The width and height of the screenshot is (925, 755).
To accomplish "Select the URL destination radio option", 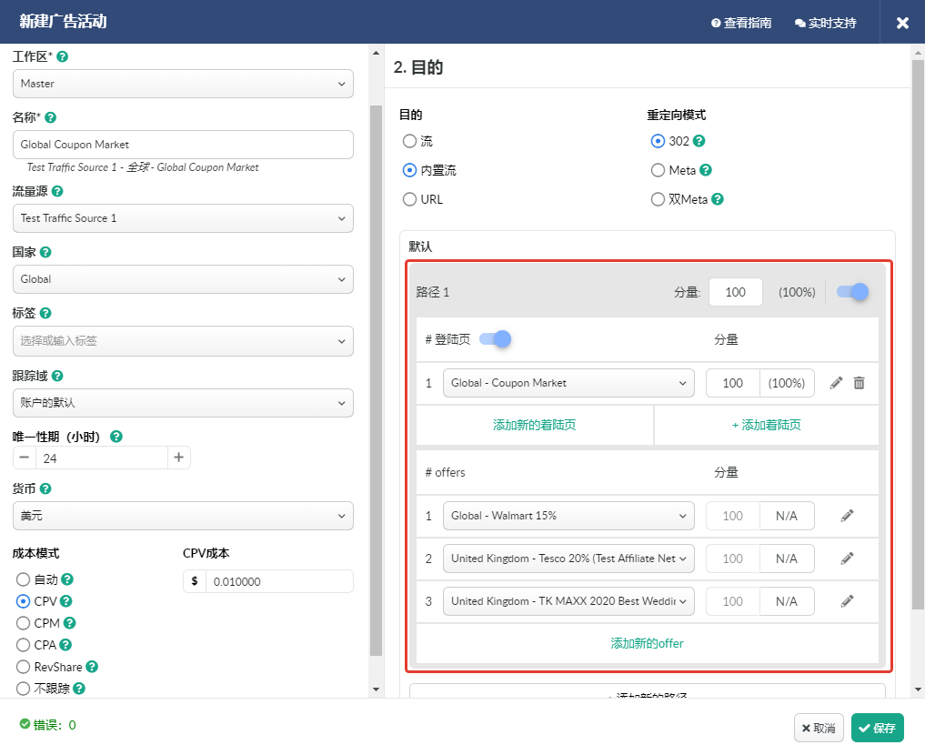I will pos(409,199).
